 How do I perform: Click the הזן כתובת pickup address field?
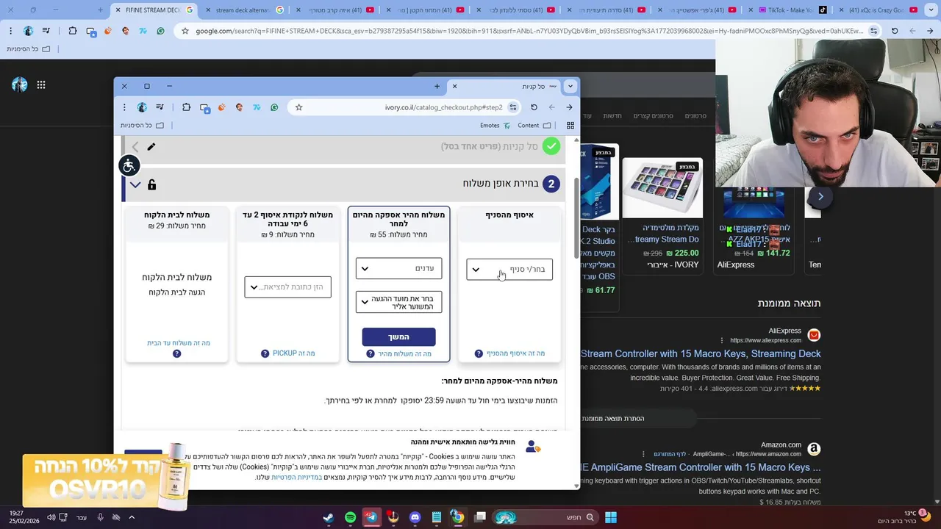coord(287,287)
